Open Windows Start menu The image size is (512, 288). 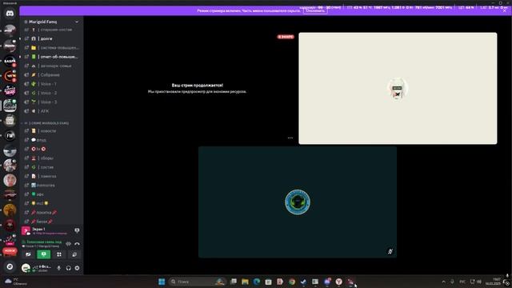[x=162, y=282]
